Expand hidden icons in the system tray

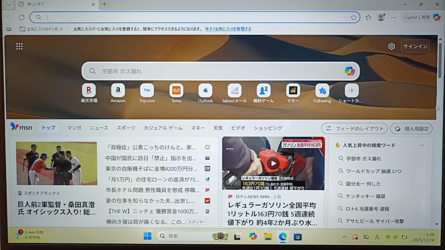[x=344, y=237]
